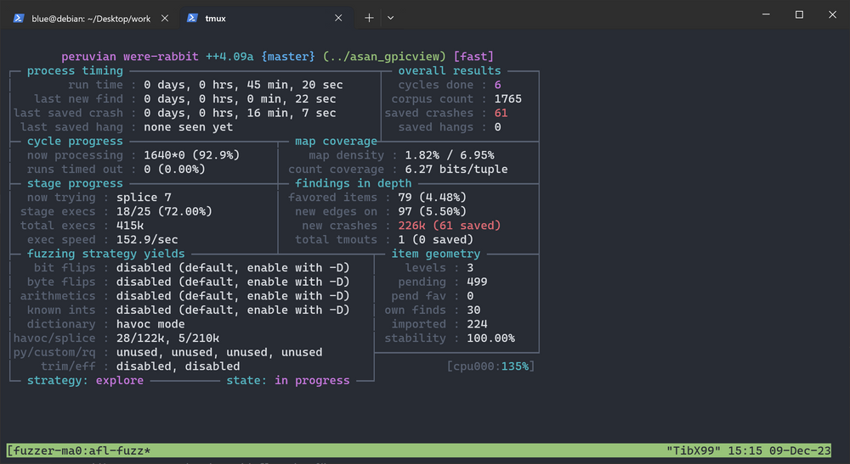Maximize the terminal window
Viewport: 850px width, 464px height.
pos(799,15)
